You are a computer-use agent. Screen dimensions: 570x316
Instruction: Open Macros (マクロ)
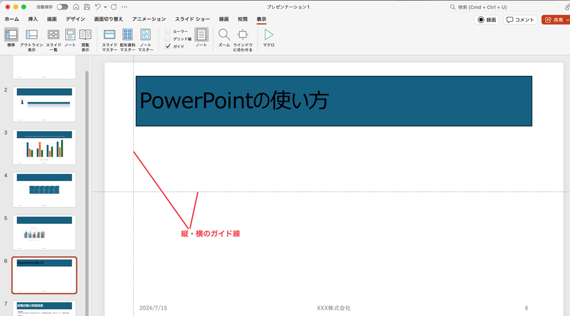(x=269, y=38)
